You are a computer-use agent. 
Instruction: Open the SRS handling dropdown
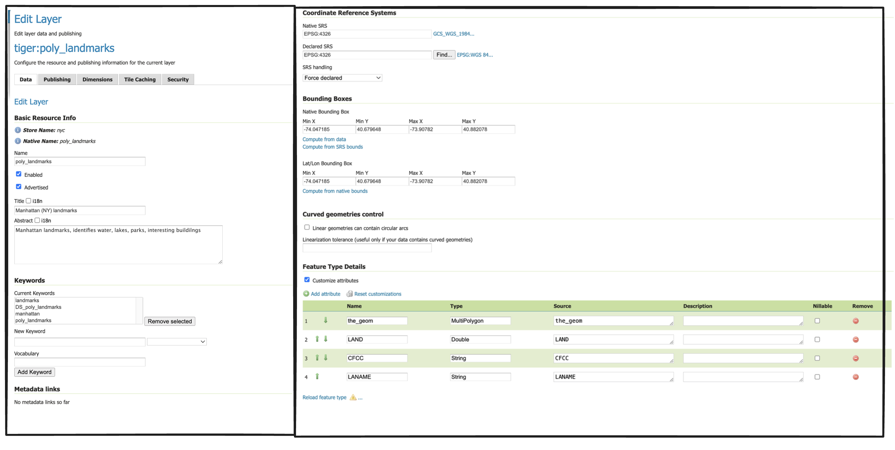pyautogui.click(x=342, y=78)
